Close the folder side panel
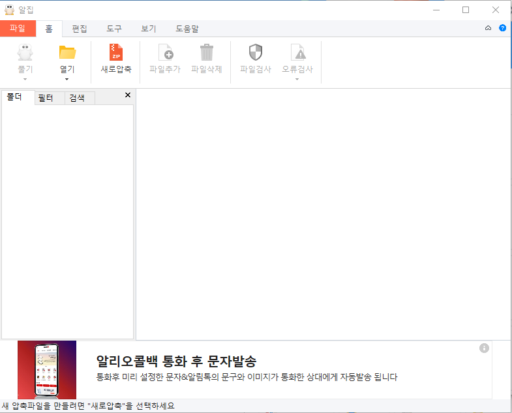 click(128, 95)
